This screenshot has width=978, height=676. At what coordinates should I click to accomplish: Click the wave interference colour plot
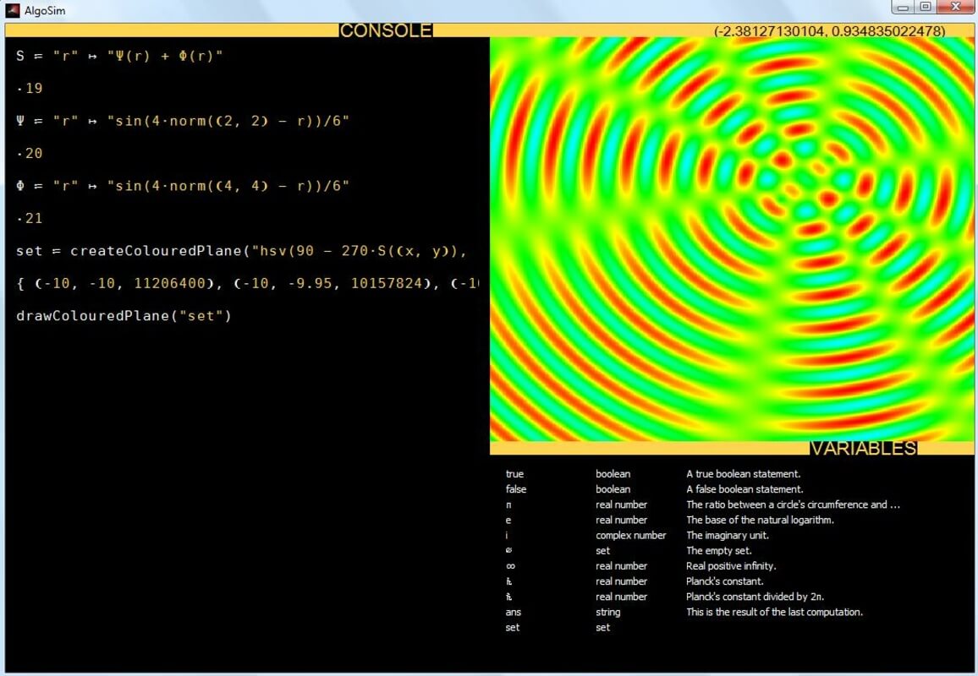[x=732, y=238]
